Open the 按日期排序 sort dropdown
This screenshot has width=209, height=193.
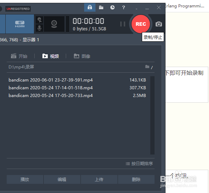click(139, 164)
